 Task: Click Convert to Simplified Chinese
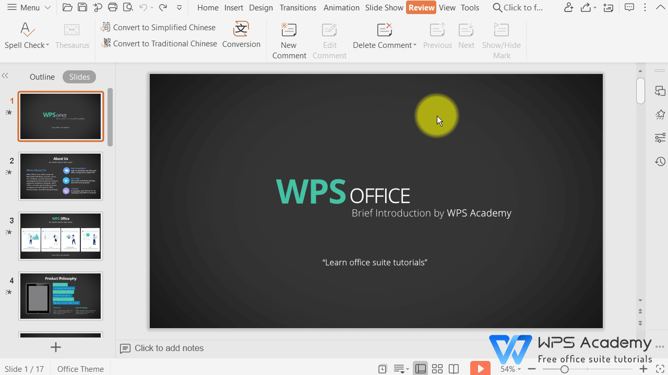click(159, 27)
